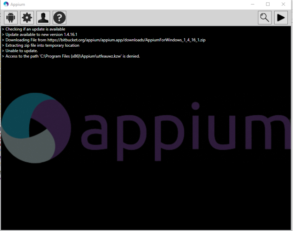Viewport: 293px width, 231px height.
Task: Minimize the Appium window
Action: tap(253, 4)
